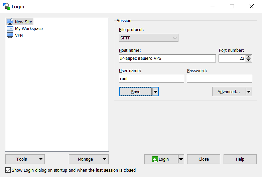Viewport: 262px width, 177px height.
Task: Increase port number with up arrow
Action: pos(249,57)
